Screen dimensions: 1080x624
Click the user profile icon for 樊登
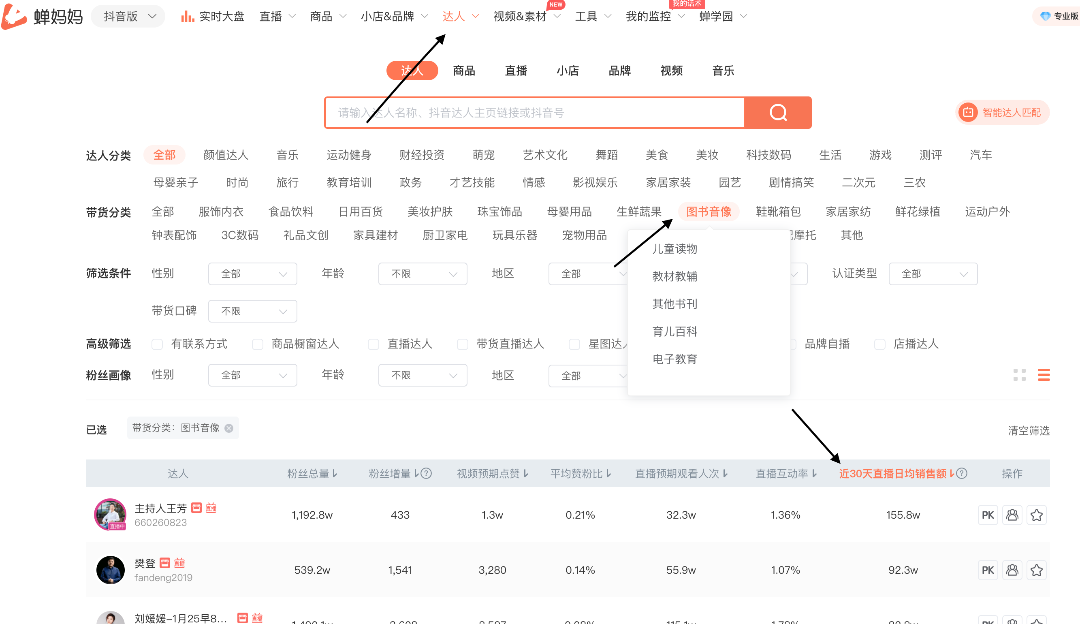(x=1012, y=571)
